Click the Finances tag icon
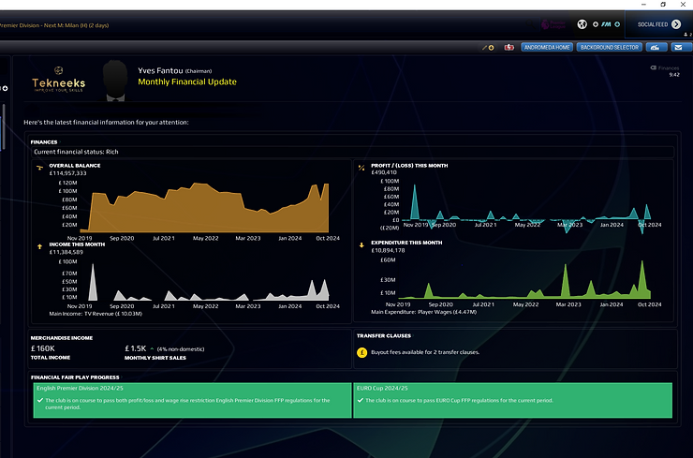Viewport: 693px width, 458px height. pyautogui.click(x=654, y=67)
